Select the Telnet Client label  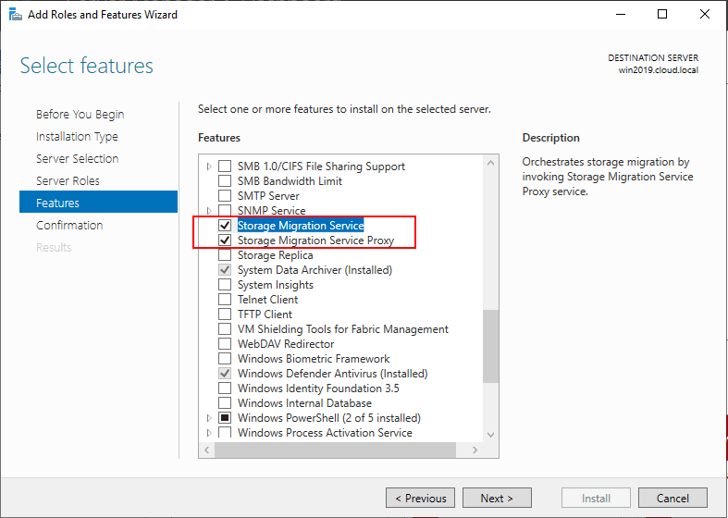click(268, 300)
